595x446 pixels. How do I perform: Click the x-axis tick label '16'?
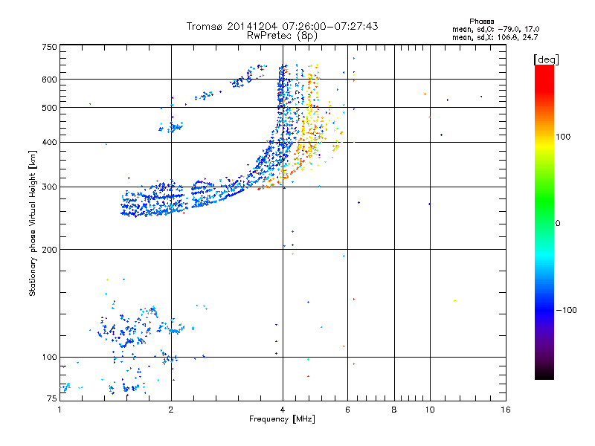(x=506, y=410)
